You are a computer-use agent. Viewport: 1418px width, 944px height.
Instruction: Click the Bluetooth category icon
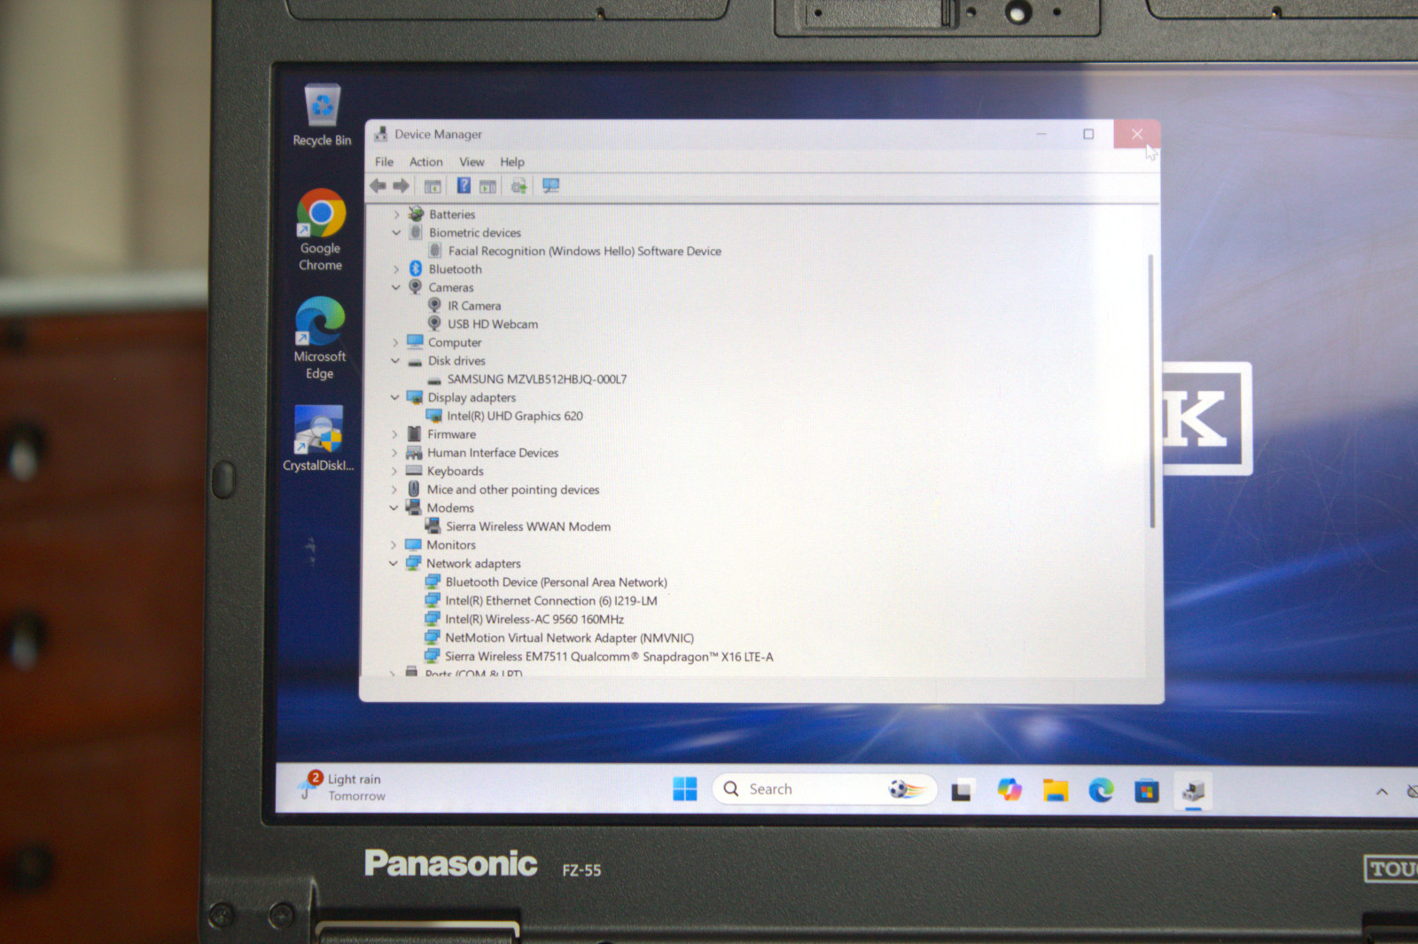tap(416, 269)
